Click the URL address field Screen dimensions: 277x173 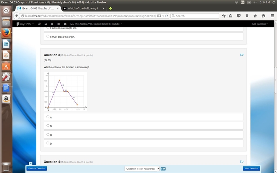point(90,16)
